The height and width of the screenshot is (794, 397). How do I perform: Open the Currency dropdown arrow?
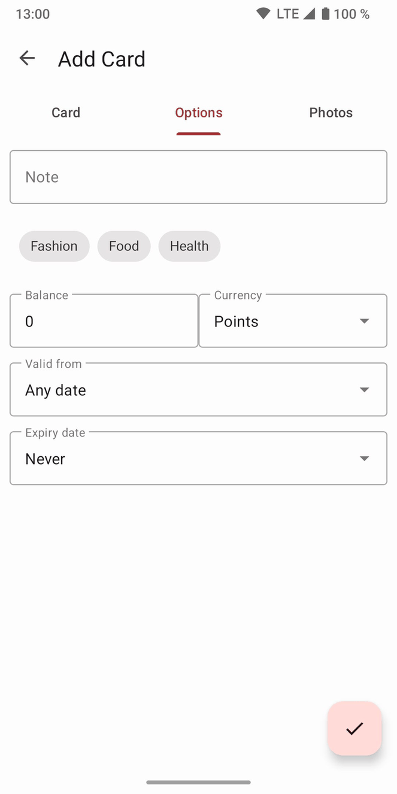(364, 320)
